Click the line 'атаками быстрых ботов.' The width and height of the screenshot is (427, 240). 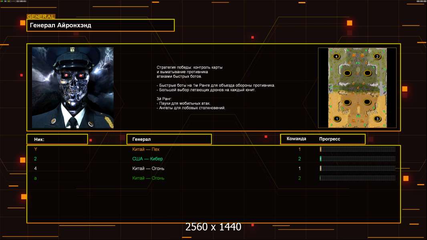(x=179, y=76)
